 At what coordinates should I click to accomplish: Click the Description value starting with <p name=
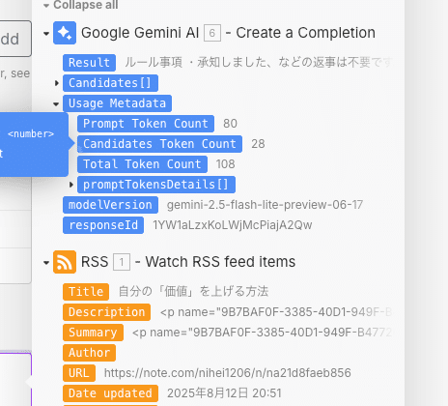click(x=276, y=312)
